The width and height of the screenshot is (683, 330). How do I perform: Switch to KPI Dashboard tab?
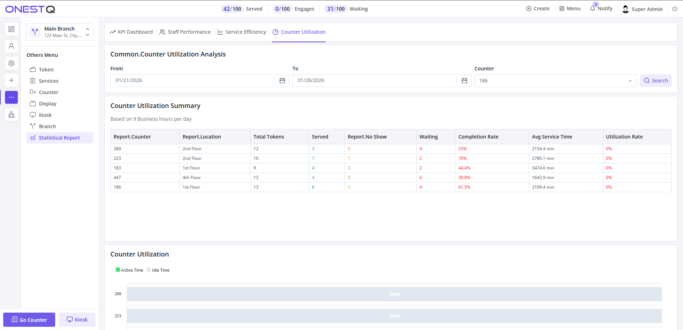coord(131,32)
